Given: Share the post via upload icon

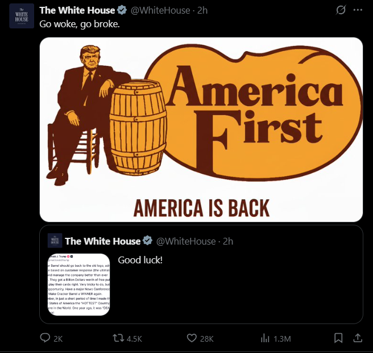Looking at the screenshot, I should 358,338.
